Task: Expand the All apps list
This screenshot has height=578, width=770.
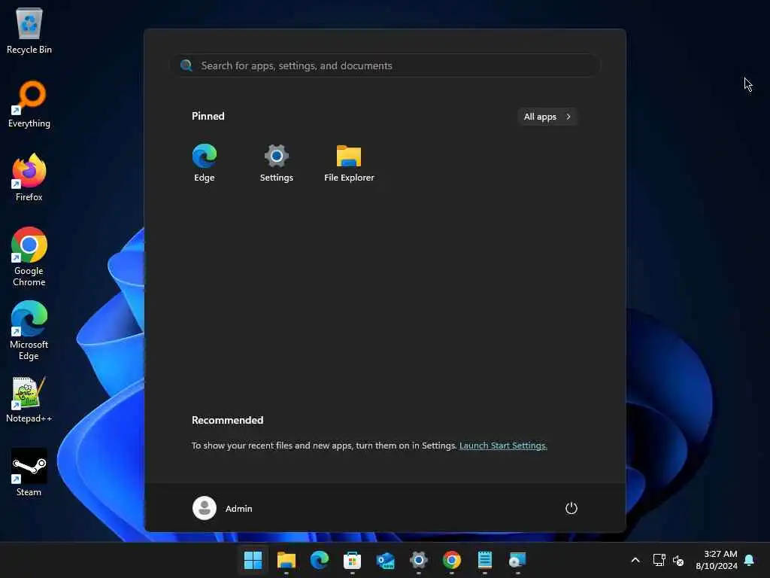Action: 547,117
